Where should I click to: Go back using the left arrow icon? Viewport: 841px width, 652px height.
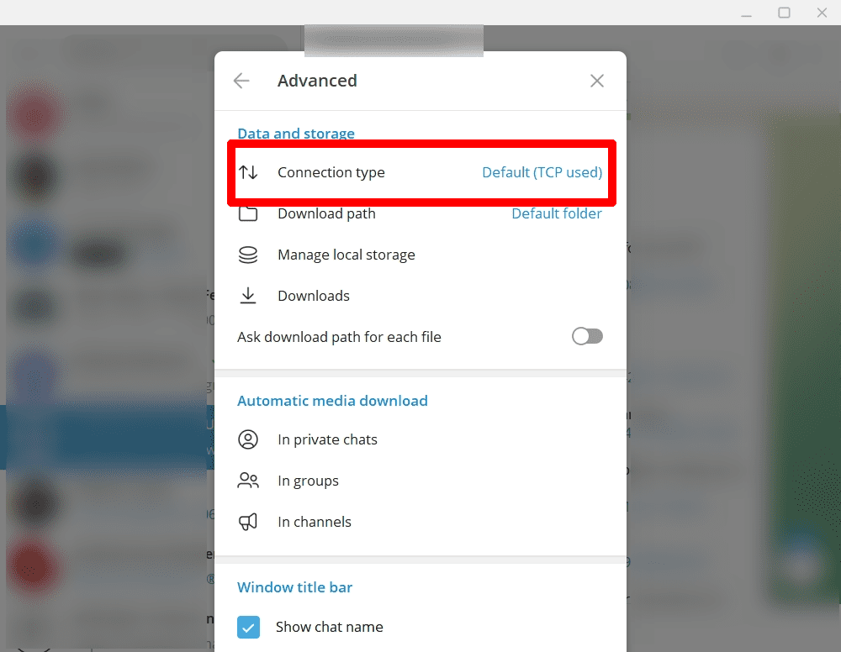(241, 81)
